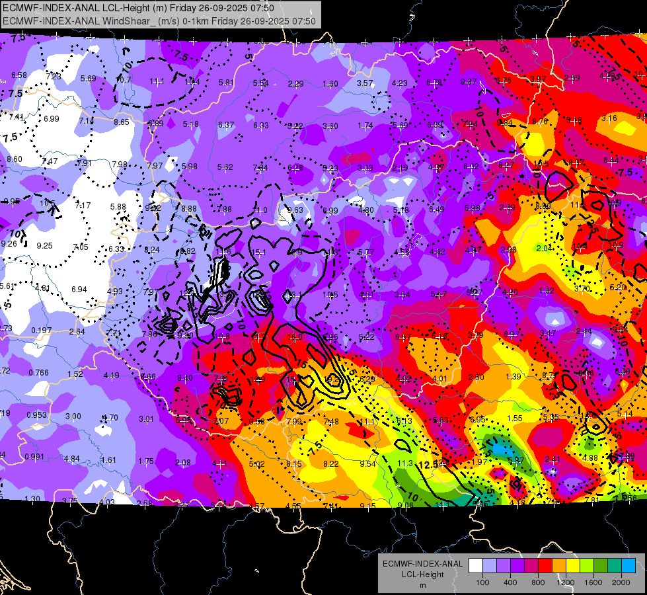
Task: Click the grid value '5.02'
Action: 256,463
